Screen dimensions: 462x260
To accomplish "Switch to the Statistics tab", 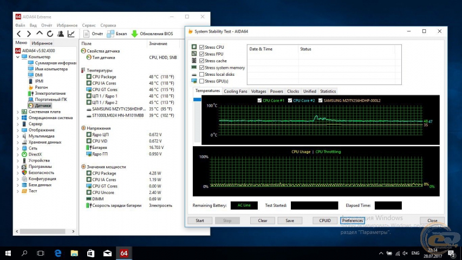I will click(x=328, y=92).
